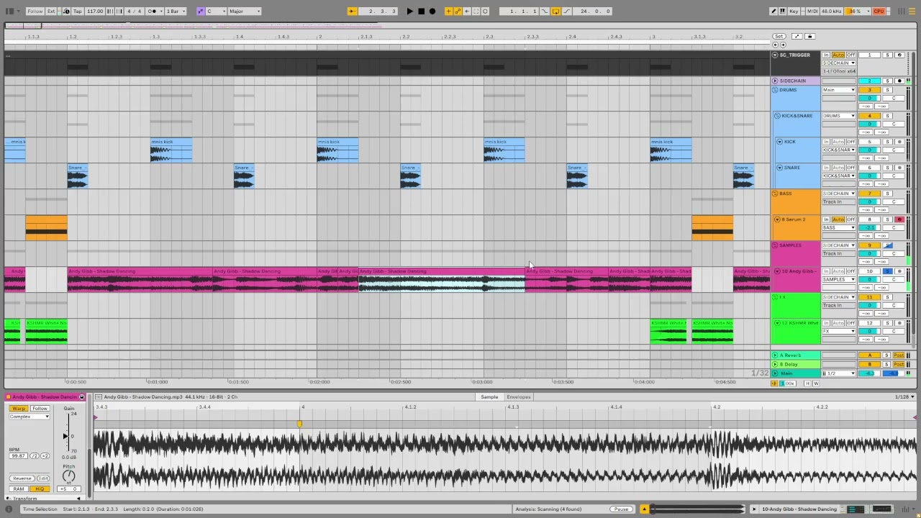Solo the KICK track with S

[887, 142]
